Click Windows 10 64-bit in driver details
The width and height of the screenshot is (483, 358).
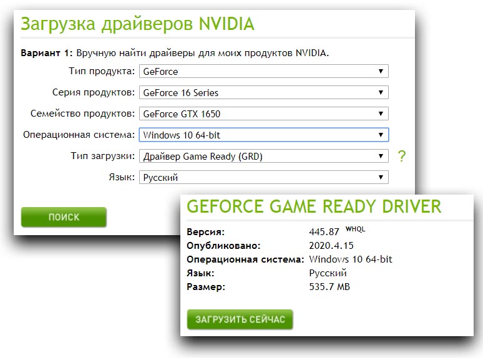click(x=351, y=259)
